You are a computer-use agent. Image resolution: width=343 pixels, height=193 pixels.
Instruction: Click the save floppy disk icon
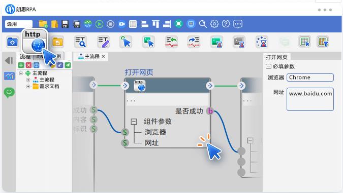point(65,24)
